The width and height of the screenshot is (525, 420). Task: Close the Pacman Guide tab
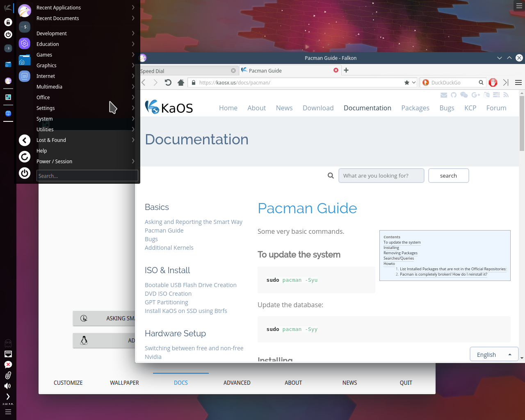coord(336,70)
